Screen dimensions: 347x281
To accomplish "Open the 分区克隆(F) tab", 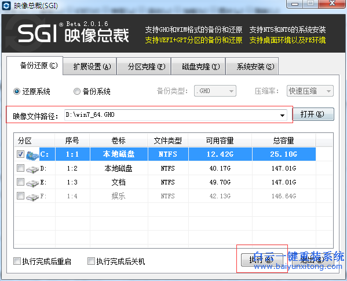I will (144, 66).
